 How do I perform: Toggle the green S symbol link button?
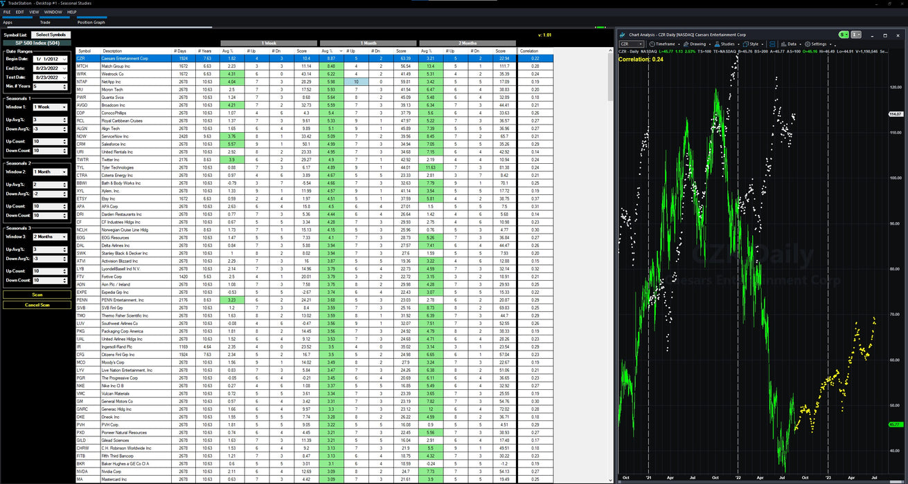[x=843, y=34]
